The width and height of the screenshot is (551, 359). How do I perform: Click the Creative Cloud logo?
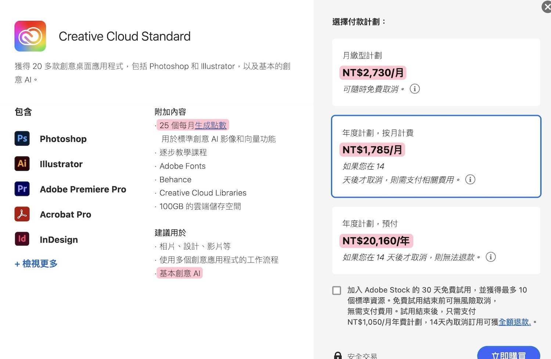pyautogui.click(x=30, y=36)
